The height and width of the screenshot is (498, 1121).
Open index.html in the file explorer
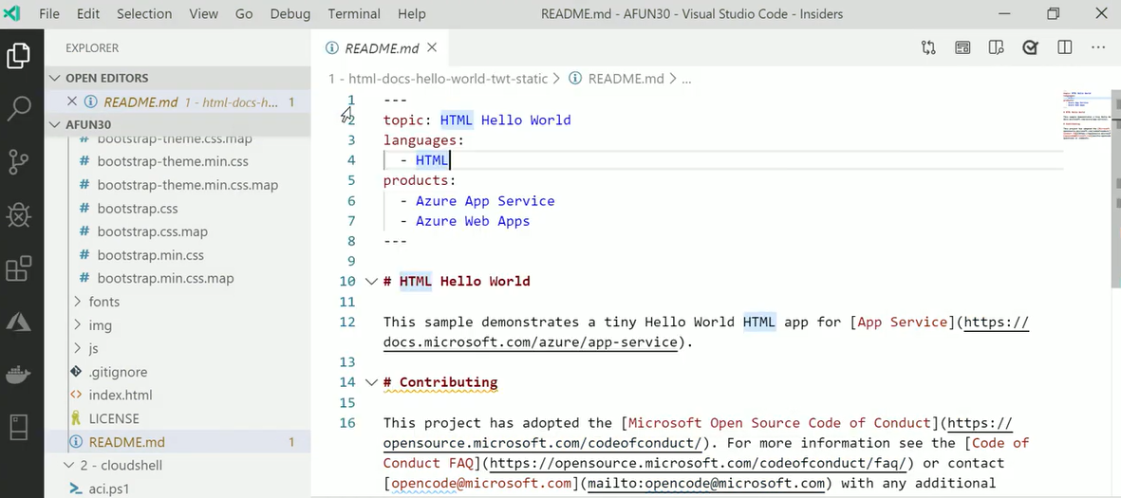pyautogui.click(x=121, y=395)
